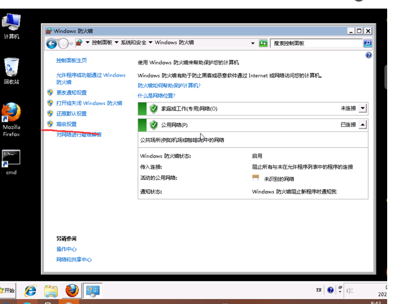Click the search magnifier icon
This screenshot has width=394, height=304.
(x=368, y=43)
